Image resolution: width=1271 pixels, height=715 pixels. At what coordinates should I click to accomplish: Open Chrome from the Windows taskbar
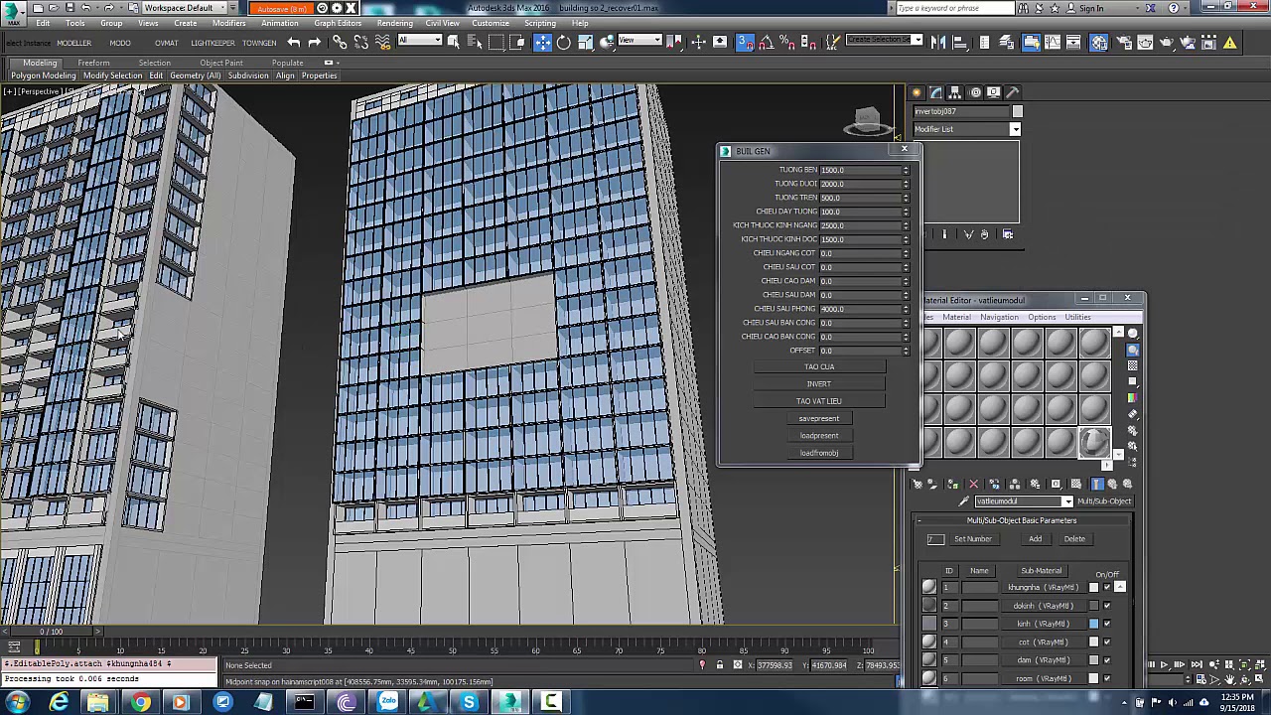pyautogui.click(x=140, y=703)
